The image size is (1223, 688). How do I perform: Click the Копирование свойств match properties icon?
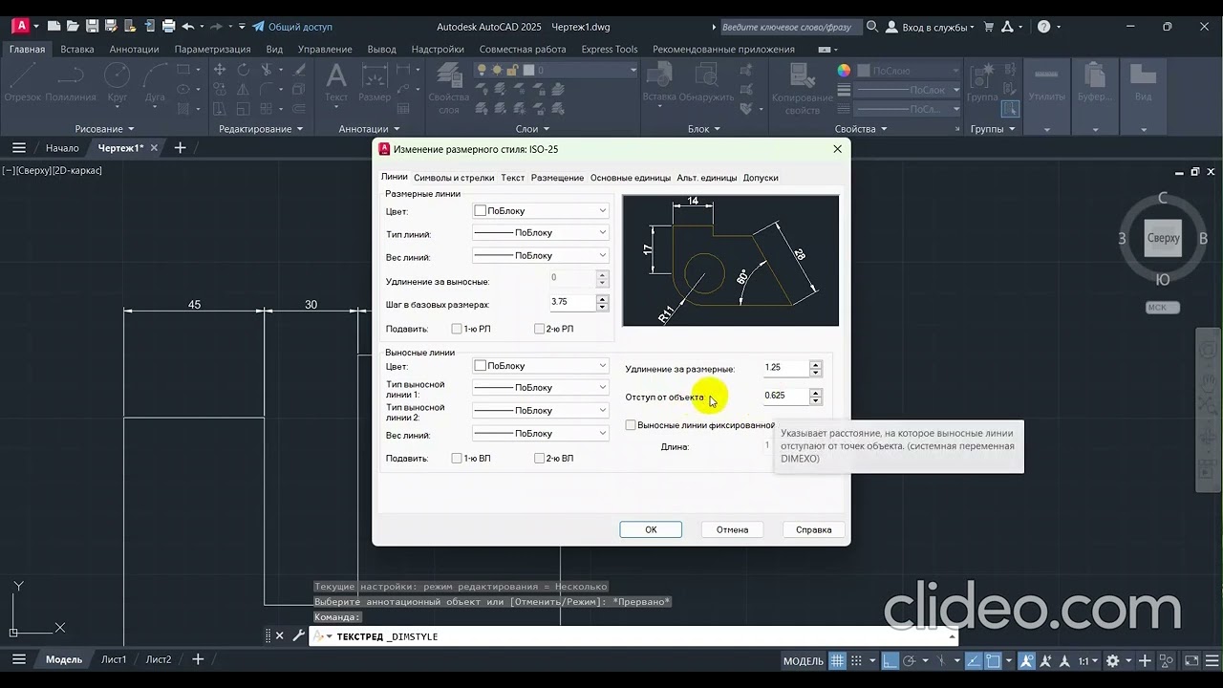[x=803, y=91]
